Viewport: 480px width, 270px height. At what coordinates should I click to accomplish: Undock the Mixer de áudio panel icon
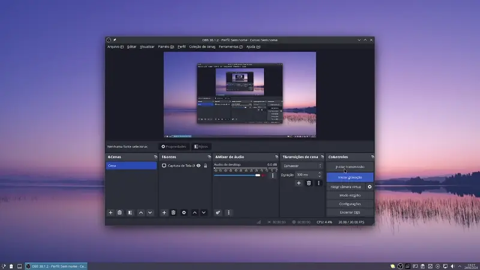click(x=277, y=157)
